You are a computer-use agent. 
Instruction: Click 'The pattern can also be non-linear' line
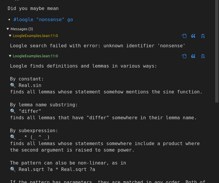pos(68,163)
